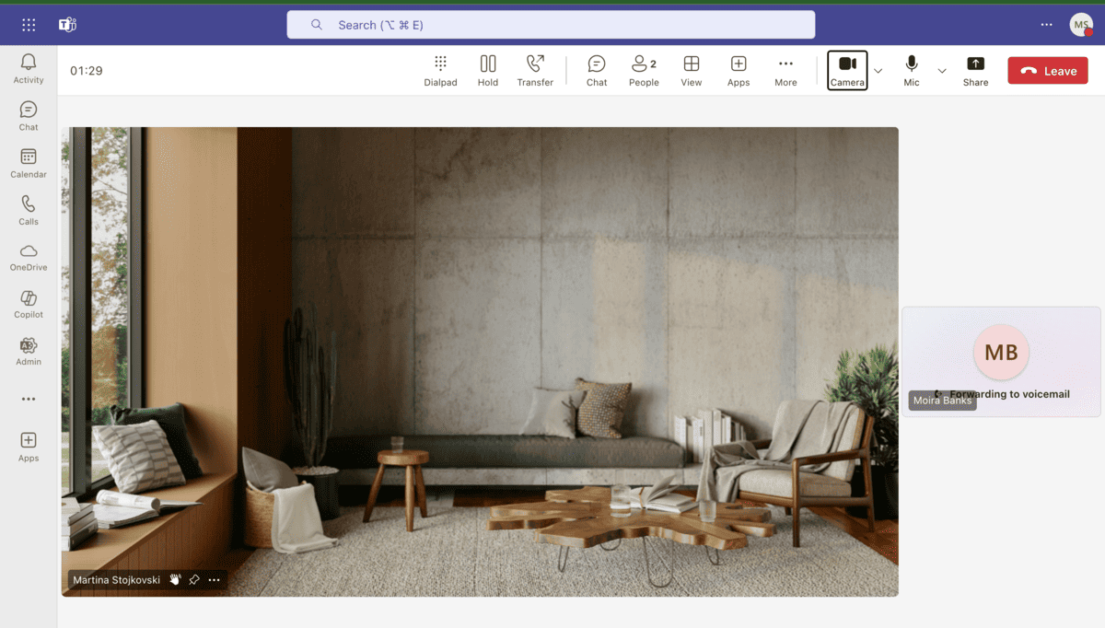Viewport: 1105px width, 628px height.
Task: Open OneDrive from the sidebar
Action: tap(28, 256)
